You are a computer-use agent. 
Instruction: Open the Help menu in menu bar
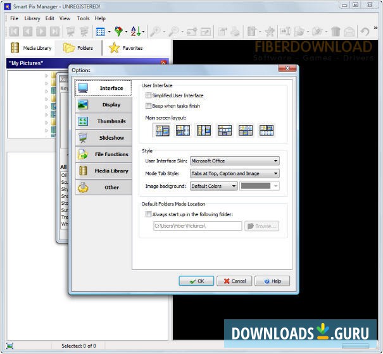(x=100, y=18)
